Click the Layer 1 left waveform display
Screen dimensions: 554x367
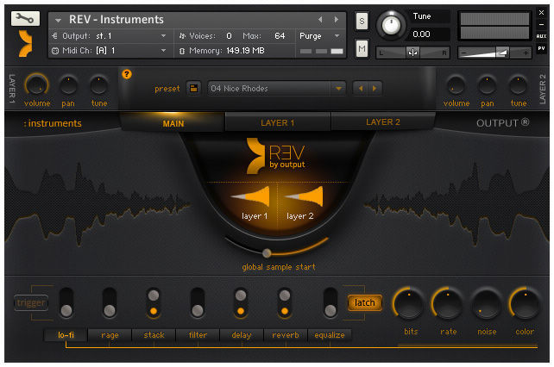pos(98,203)
